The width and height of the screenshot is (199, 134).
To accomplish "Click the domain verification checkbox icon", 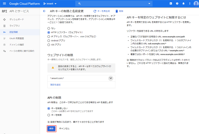I will pos(4,45).
